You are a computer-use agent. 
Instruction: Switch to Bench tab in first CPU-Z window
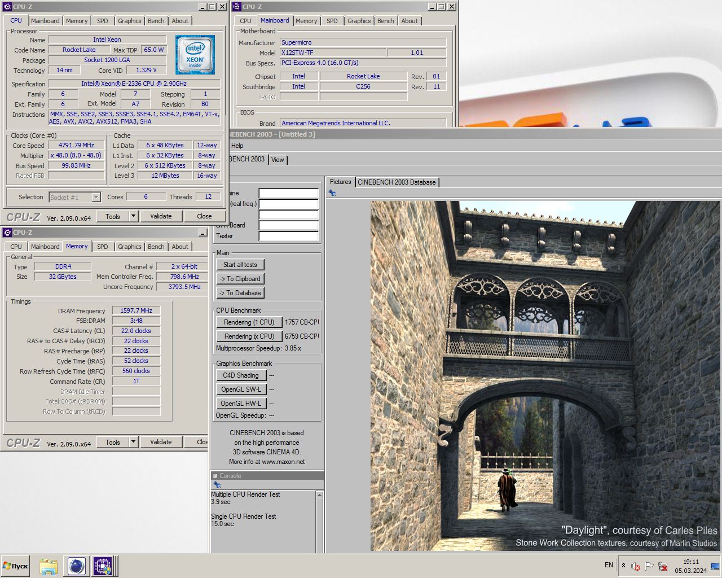point(156,21)
